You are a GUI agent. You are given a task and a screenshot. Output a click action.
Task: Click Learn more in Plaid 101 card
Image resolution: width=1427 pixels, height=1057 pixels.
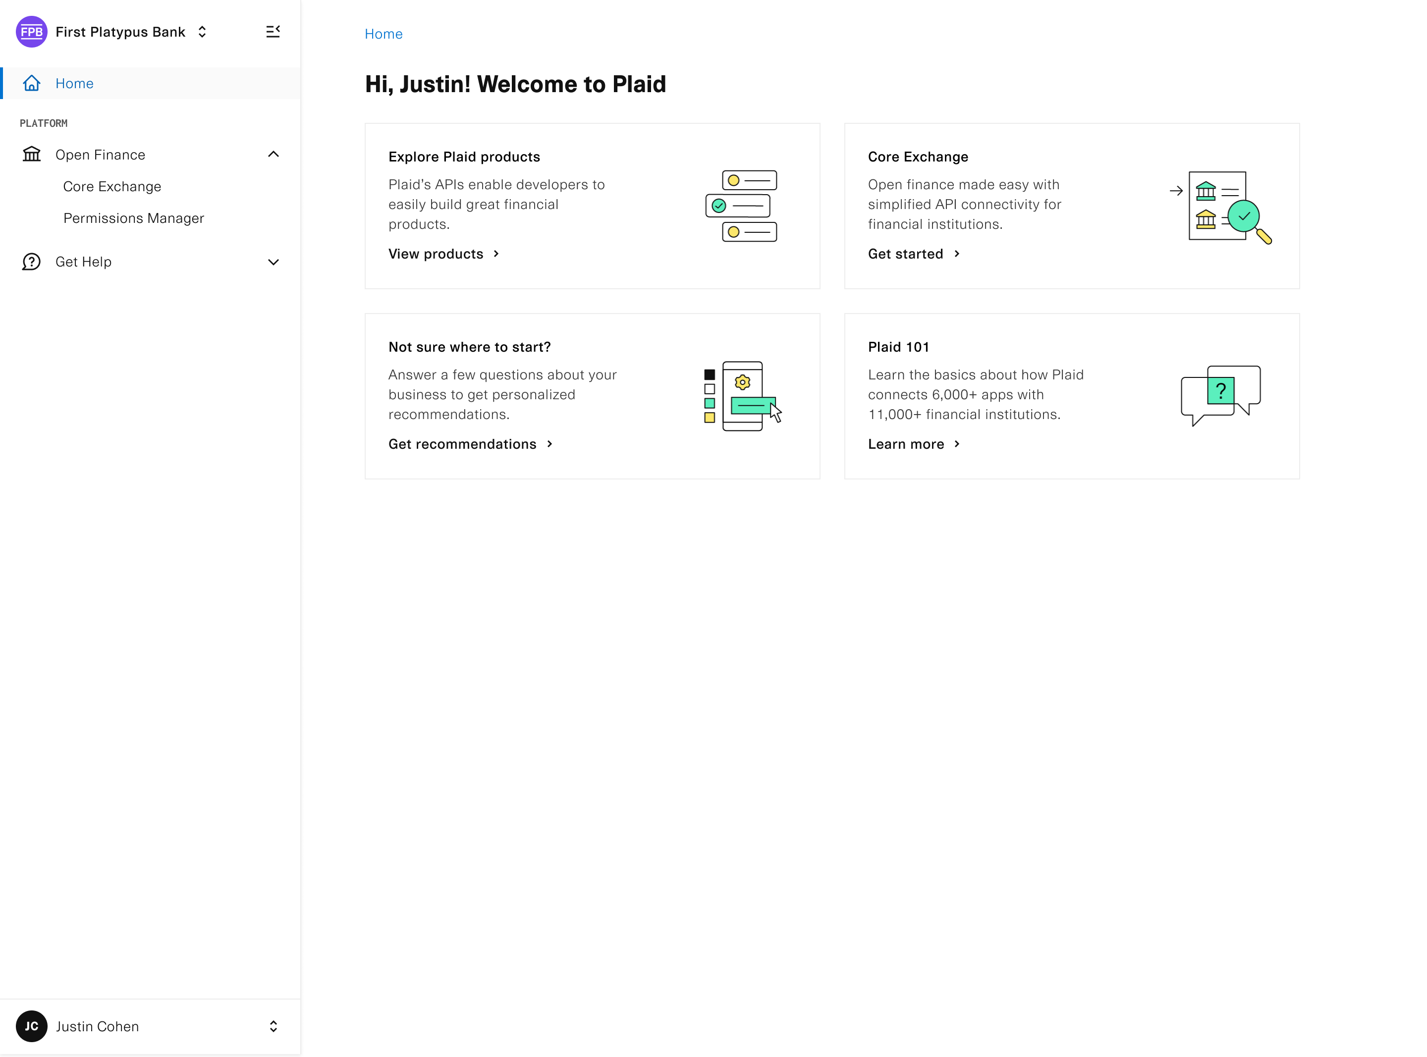(x=905, y=444)
